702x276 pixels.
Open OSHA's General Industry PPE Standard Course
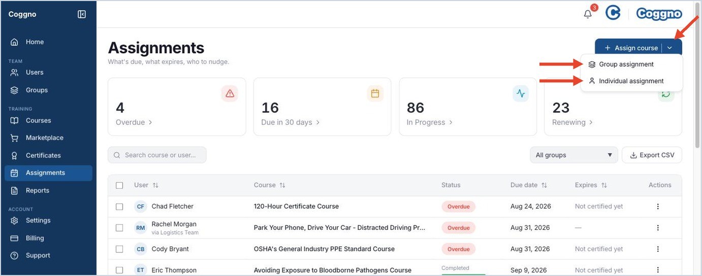[x=324, y=249]
